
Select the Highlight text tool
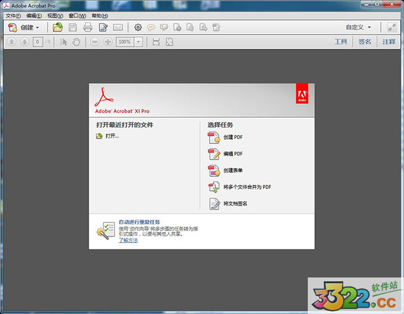coord(164,28)
